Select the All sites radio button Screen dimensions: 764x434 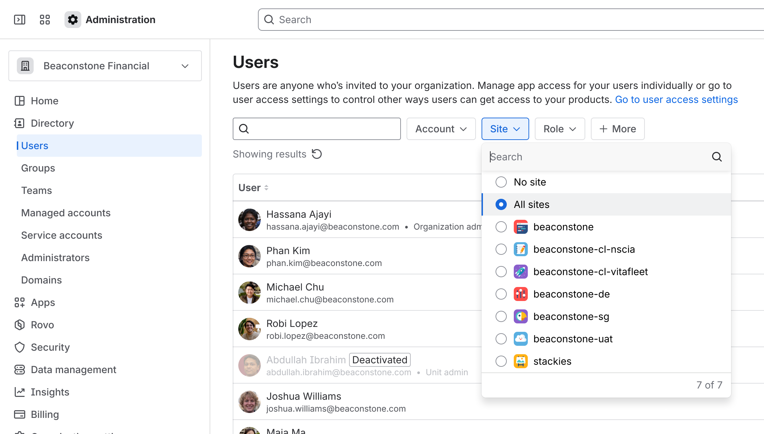tap(501, 204)
